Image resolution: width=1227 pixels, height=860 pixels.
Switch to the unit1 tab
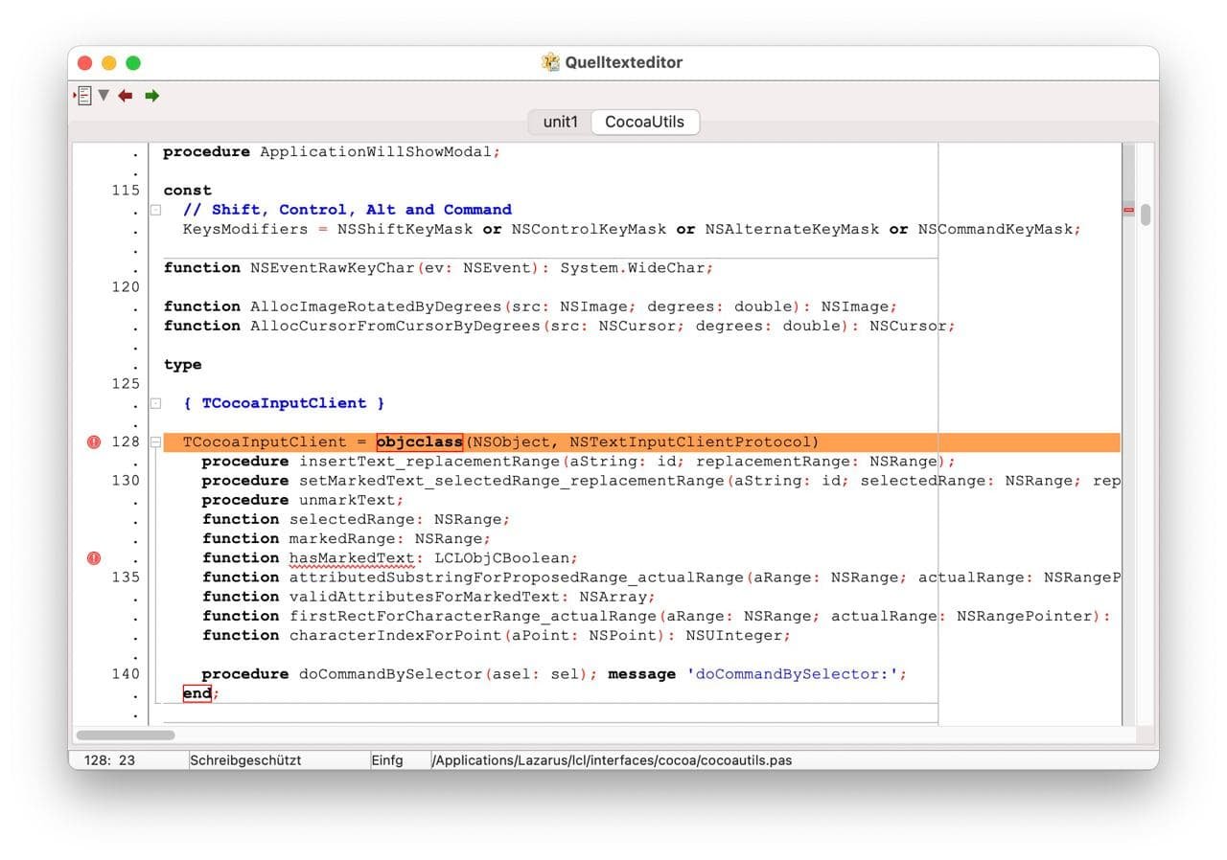[560, 122]
